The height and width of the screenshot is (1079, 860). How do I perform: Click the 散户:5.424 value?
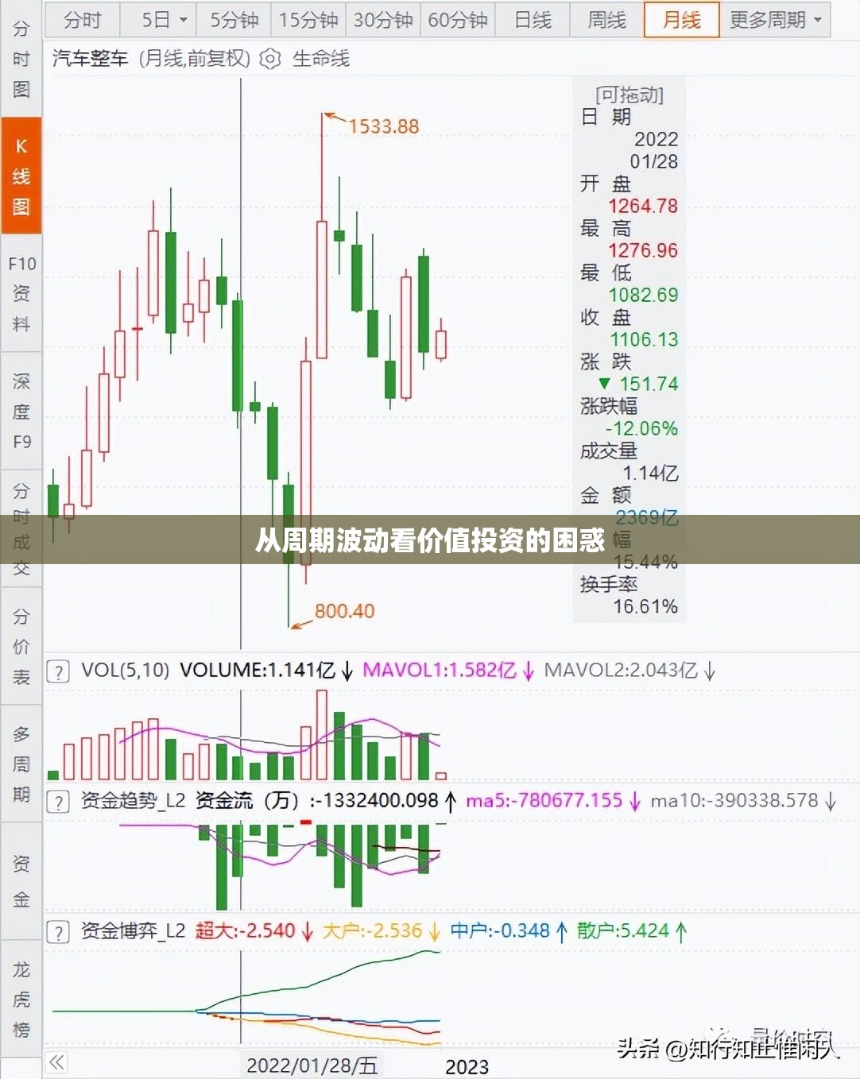623,931
